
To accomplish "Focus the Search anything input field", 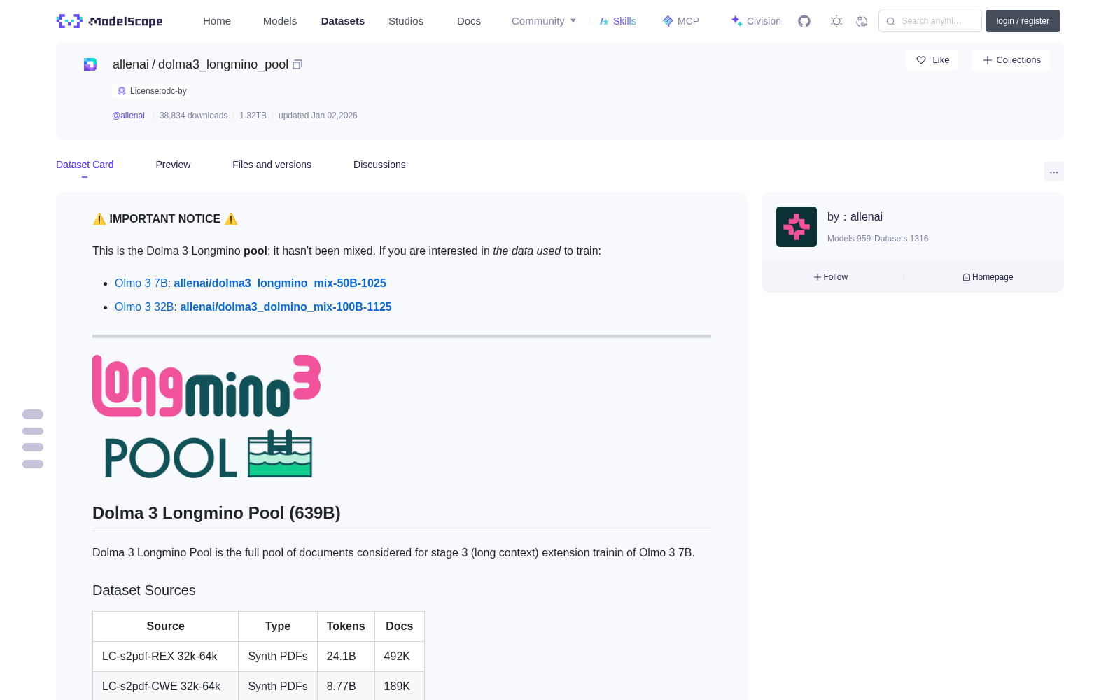I will [x=930, y=21].
